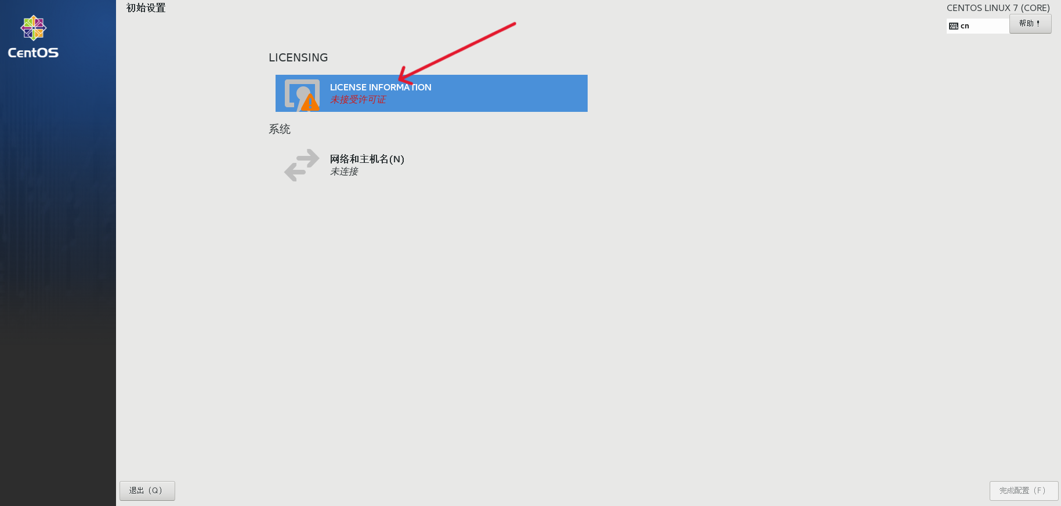Viewport: 1061px width, 506px height.
Task: Open 网络和主机名(N) settings
Action: coord(367,159)
